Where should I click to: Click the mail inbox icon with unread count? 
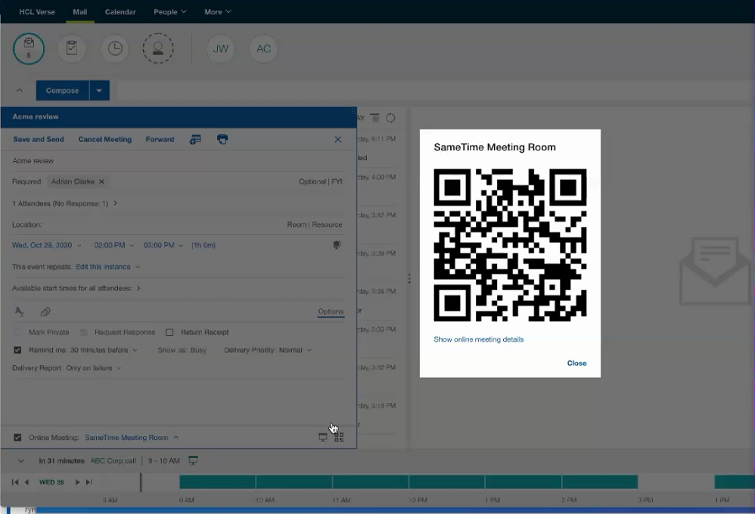coord(29,49)
